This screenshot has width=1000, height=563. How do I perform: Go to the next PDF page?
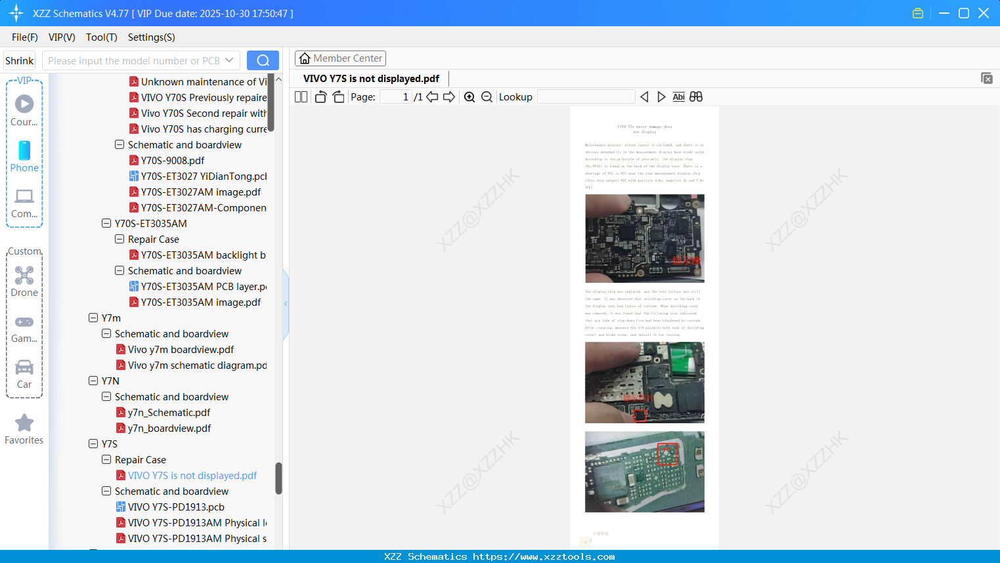coord(449,97)
